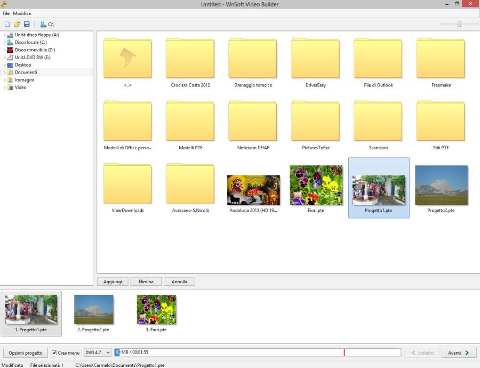Click the Open project folder icon

[x=17, y=24]
